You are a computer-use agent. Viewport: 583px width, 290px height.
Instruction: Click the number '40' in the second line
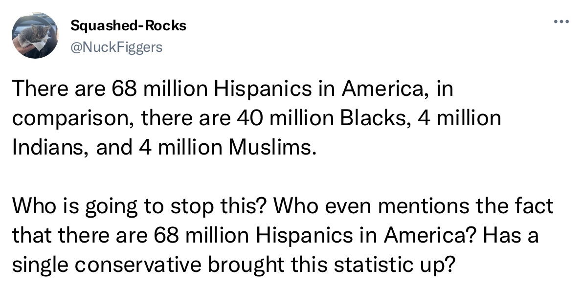[x=249, y=119]
